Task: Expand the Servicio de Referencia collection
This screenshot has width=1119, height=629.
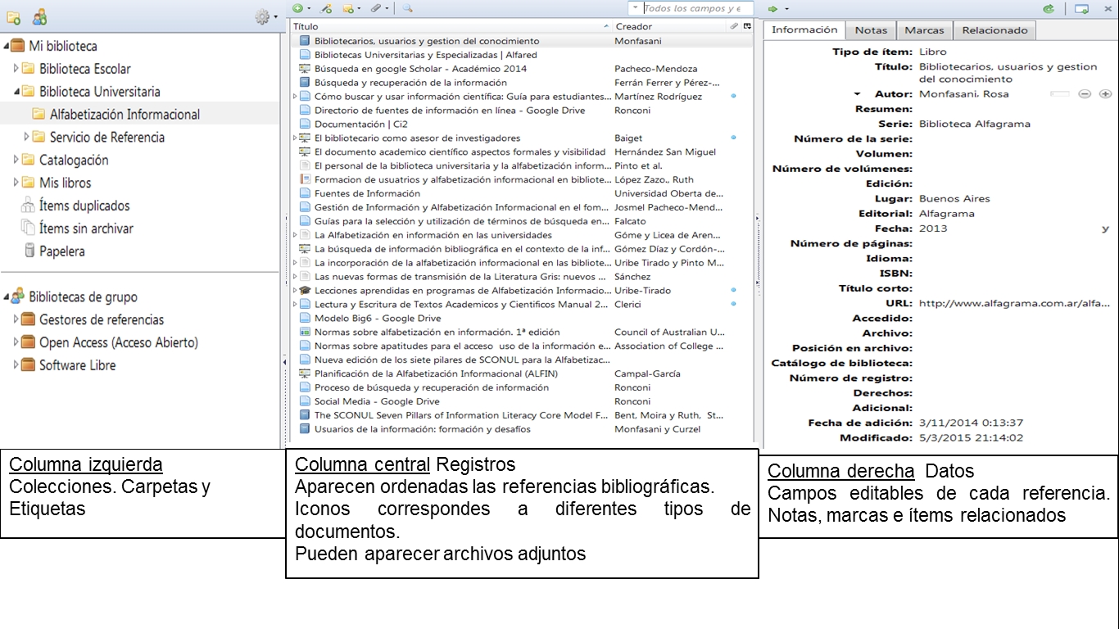Action: 26,137
